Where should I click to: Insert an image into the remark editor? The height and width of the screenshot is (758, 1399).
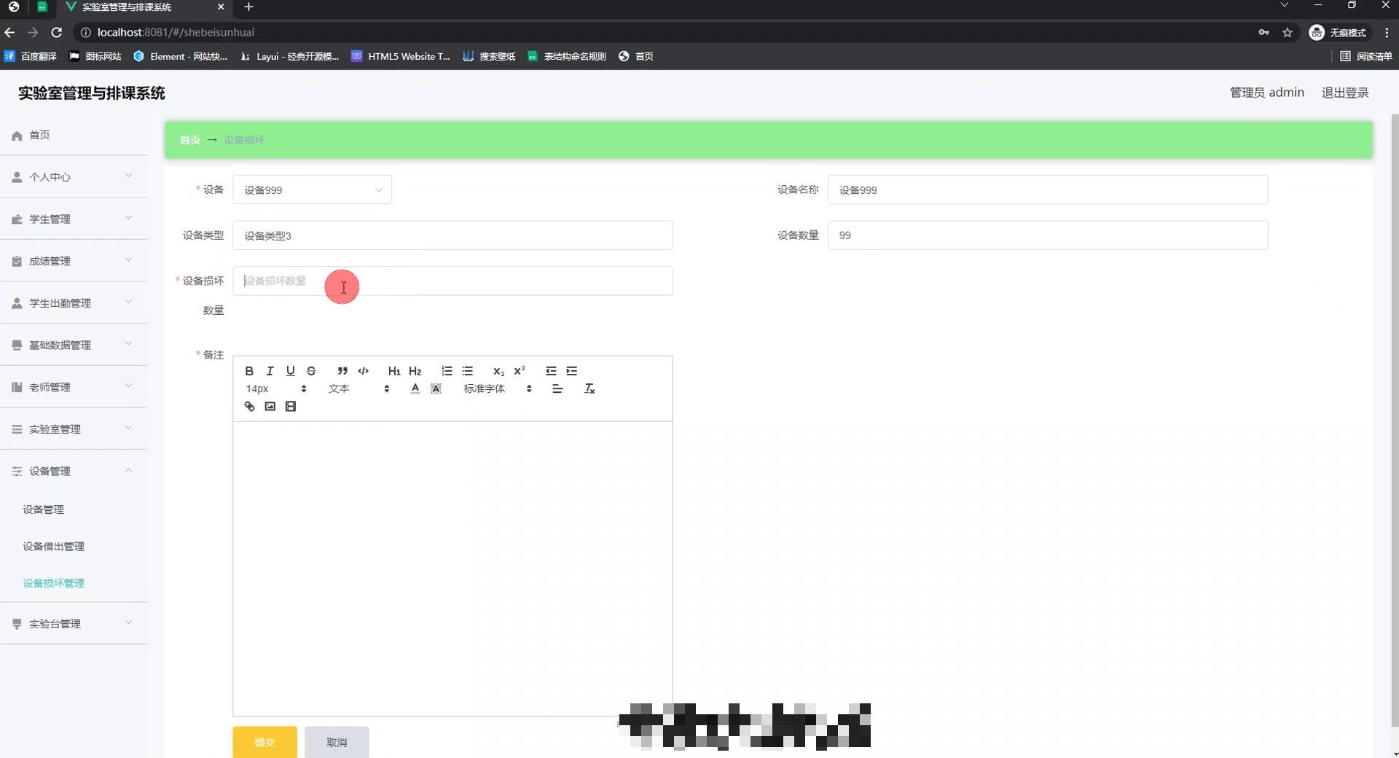point(270,406)
